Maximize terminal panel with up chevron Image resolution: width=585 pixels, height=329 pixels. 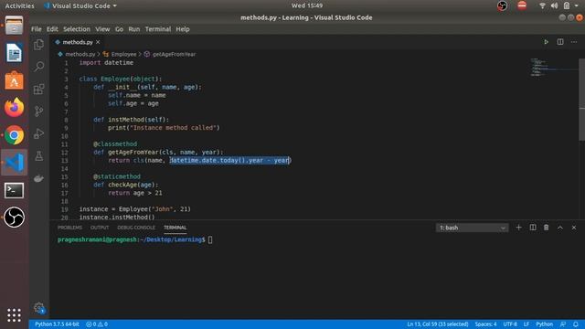(x=560, y=228)
